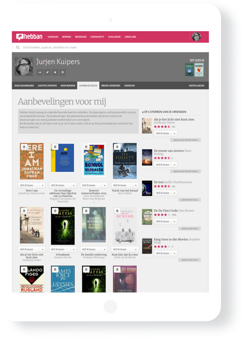Viewport: 243px width, 338px height.
Task: Click the arrow icon under profile name
Action: (55, 72)
